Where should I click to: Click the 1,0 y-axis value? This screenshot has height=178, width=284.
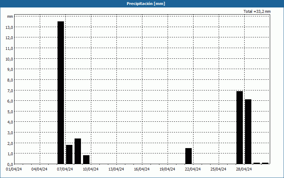coord(10,154)
